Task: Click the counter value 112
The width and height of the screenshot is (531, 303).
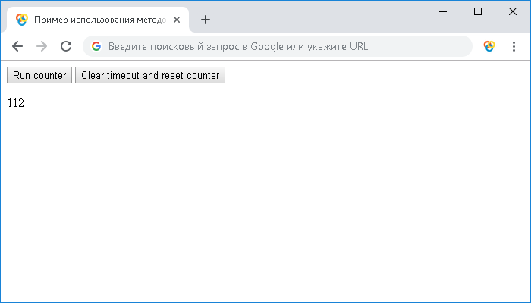Action: [x=16, y=104]
